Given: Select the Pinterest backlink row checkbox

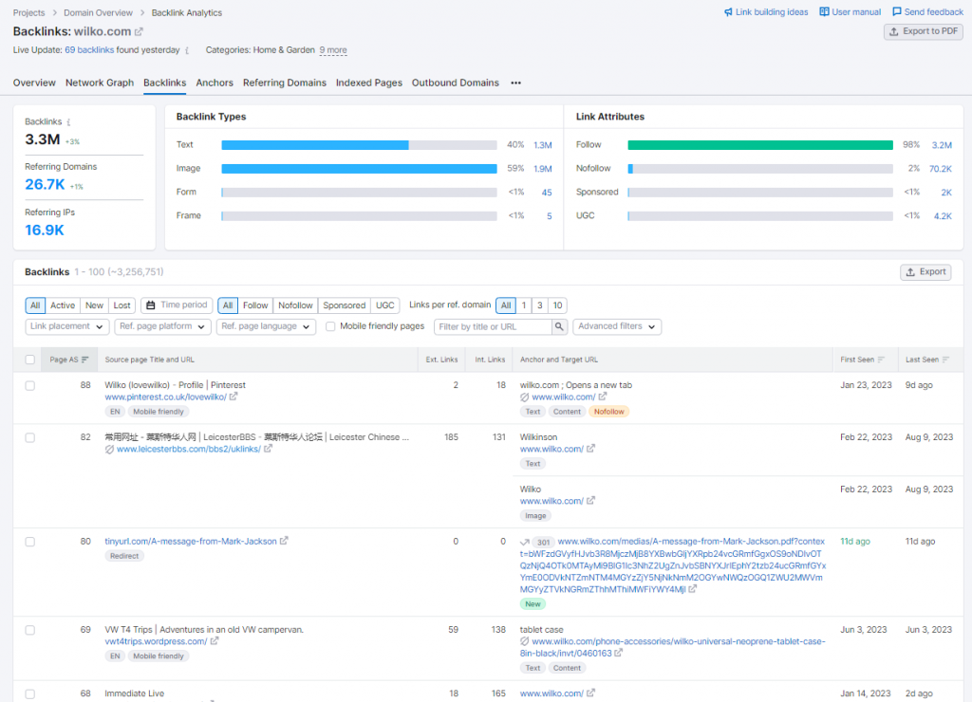Looking at the screenshot, I should click(30, 385).
